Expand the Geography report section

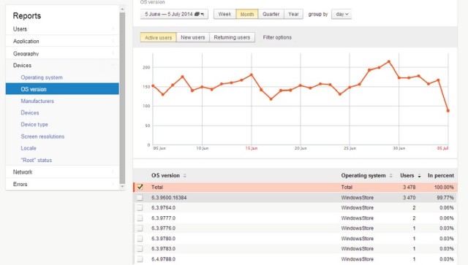[x=62, y=53]
